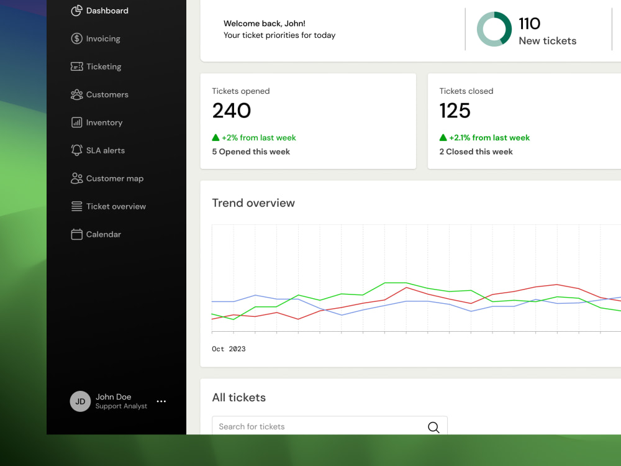The width and height of the screenshot is (621, 466).
Task: Open the Calendar label in the sidebar
Action: point(103,234)
